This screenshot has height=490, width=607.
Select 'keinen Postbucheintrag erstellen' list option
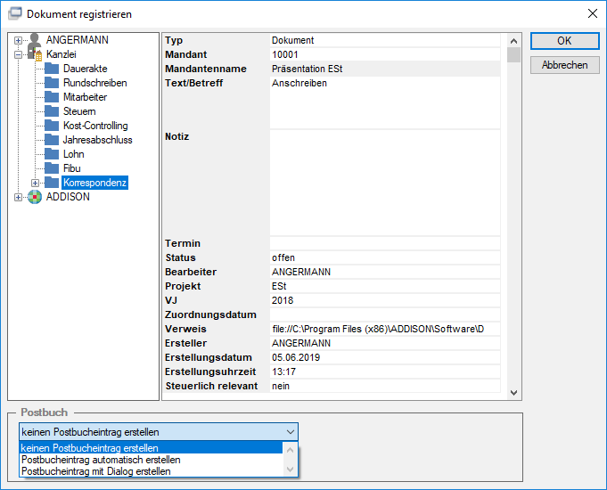coord(151,448)
